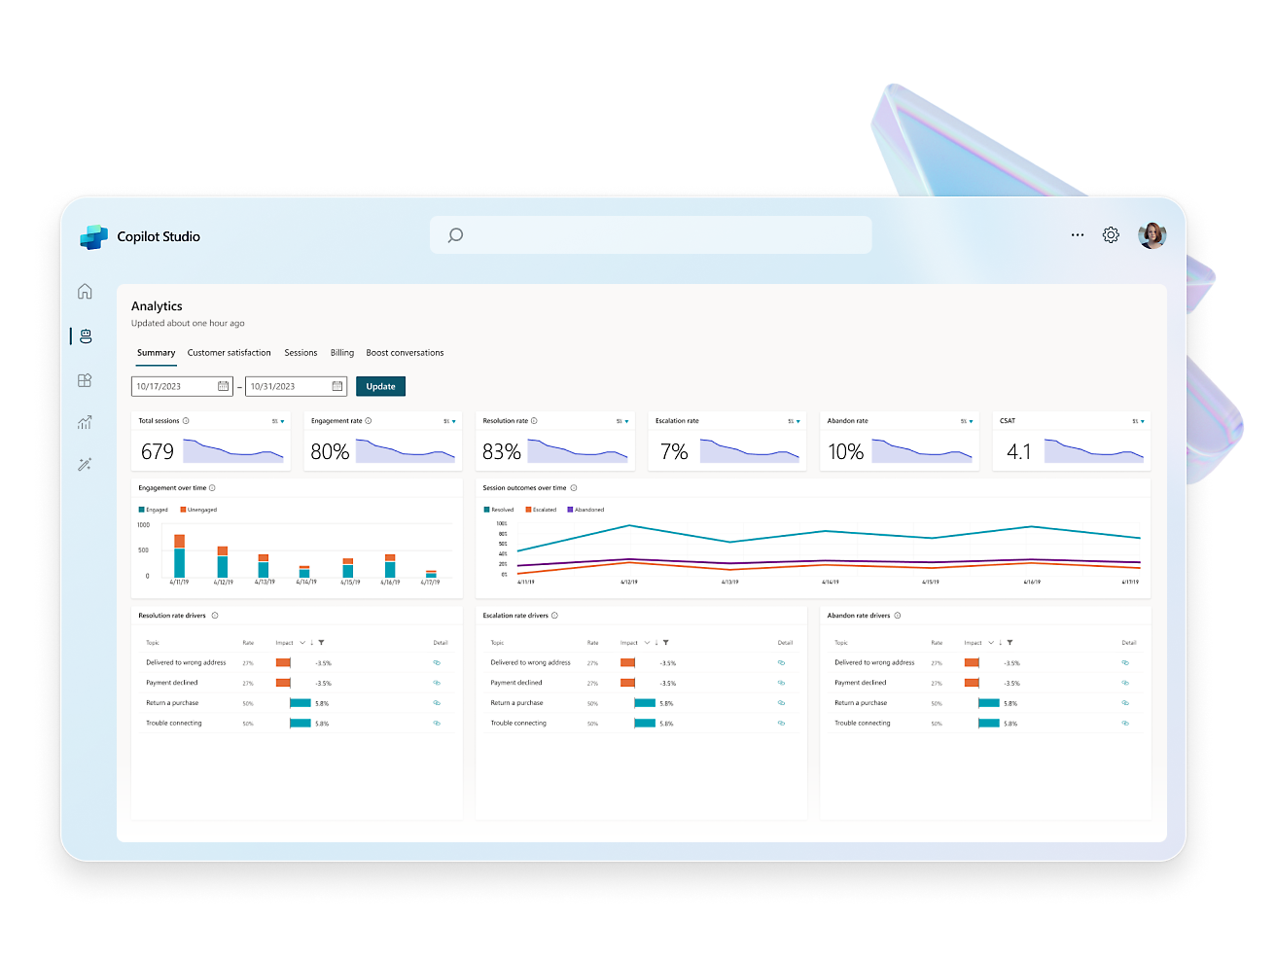Open Impact chevron dropdown in Escalation rate drivers
1276x957 pixels.
pos(647,643)
